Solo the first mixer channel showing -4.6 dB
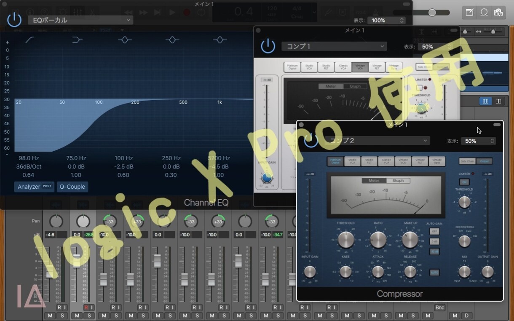 click(x=62, y=316)
